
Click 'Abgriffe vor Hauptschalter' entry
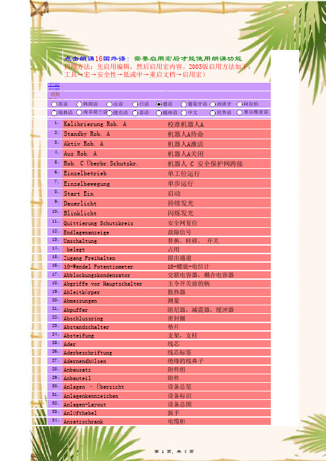[x=103, y=284]
